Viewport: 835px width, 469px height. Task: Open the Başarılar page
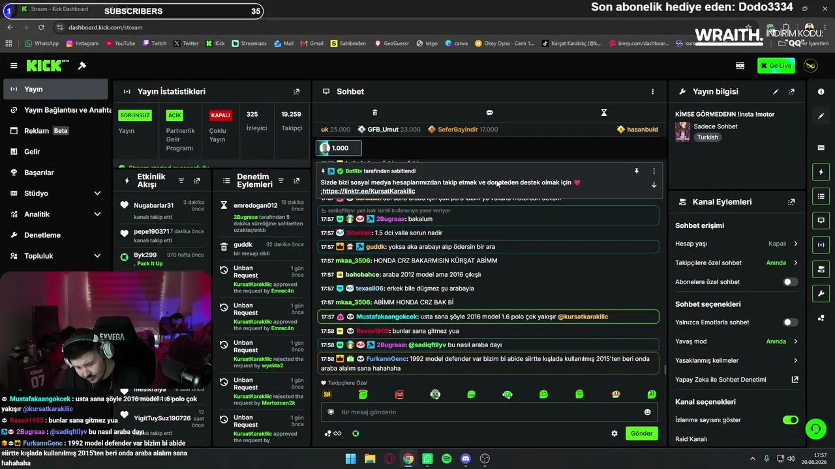coord(55,173)
